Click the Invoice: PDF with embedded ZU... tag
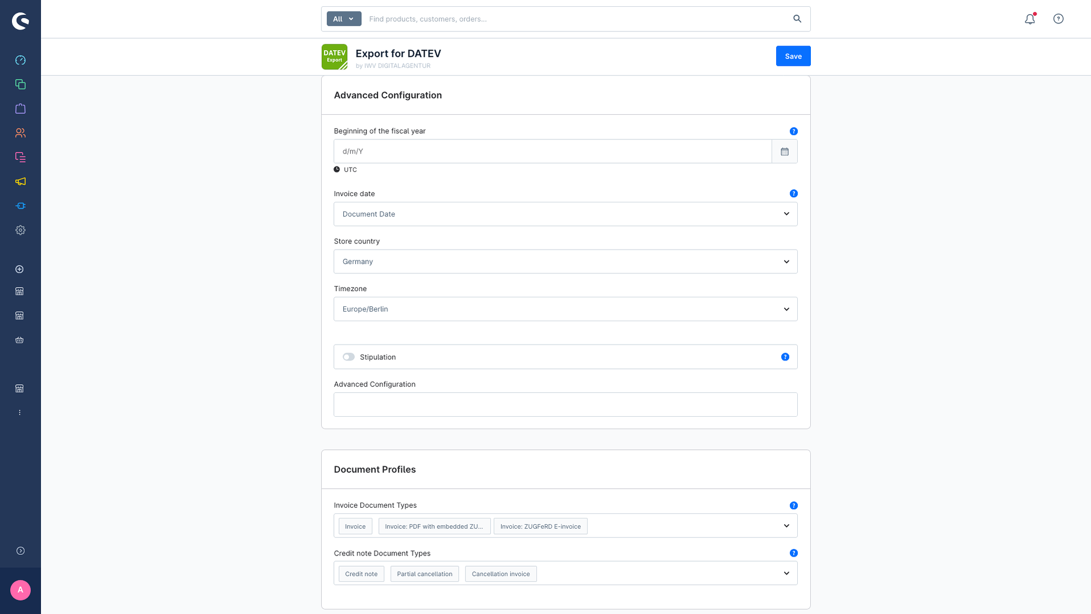Image resolution: width=1091 pixels, height=614 pixels. pos(434,526)
